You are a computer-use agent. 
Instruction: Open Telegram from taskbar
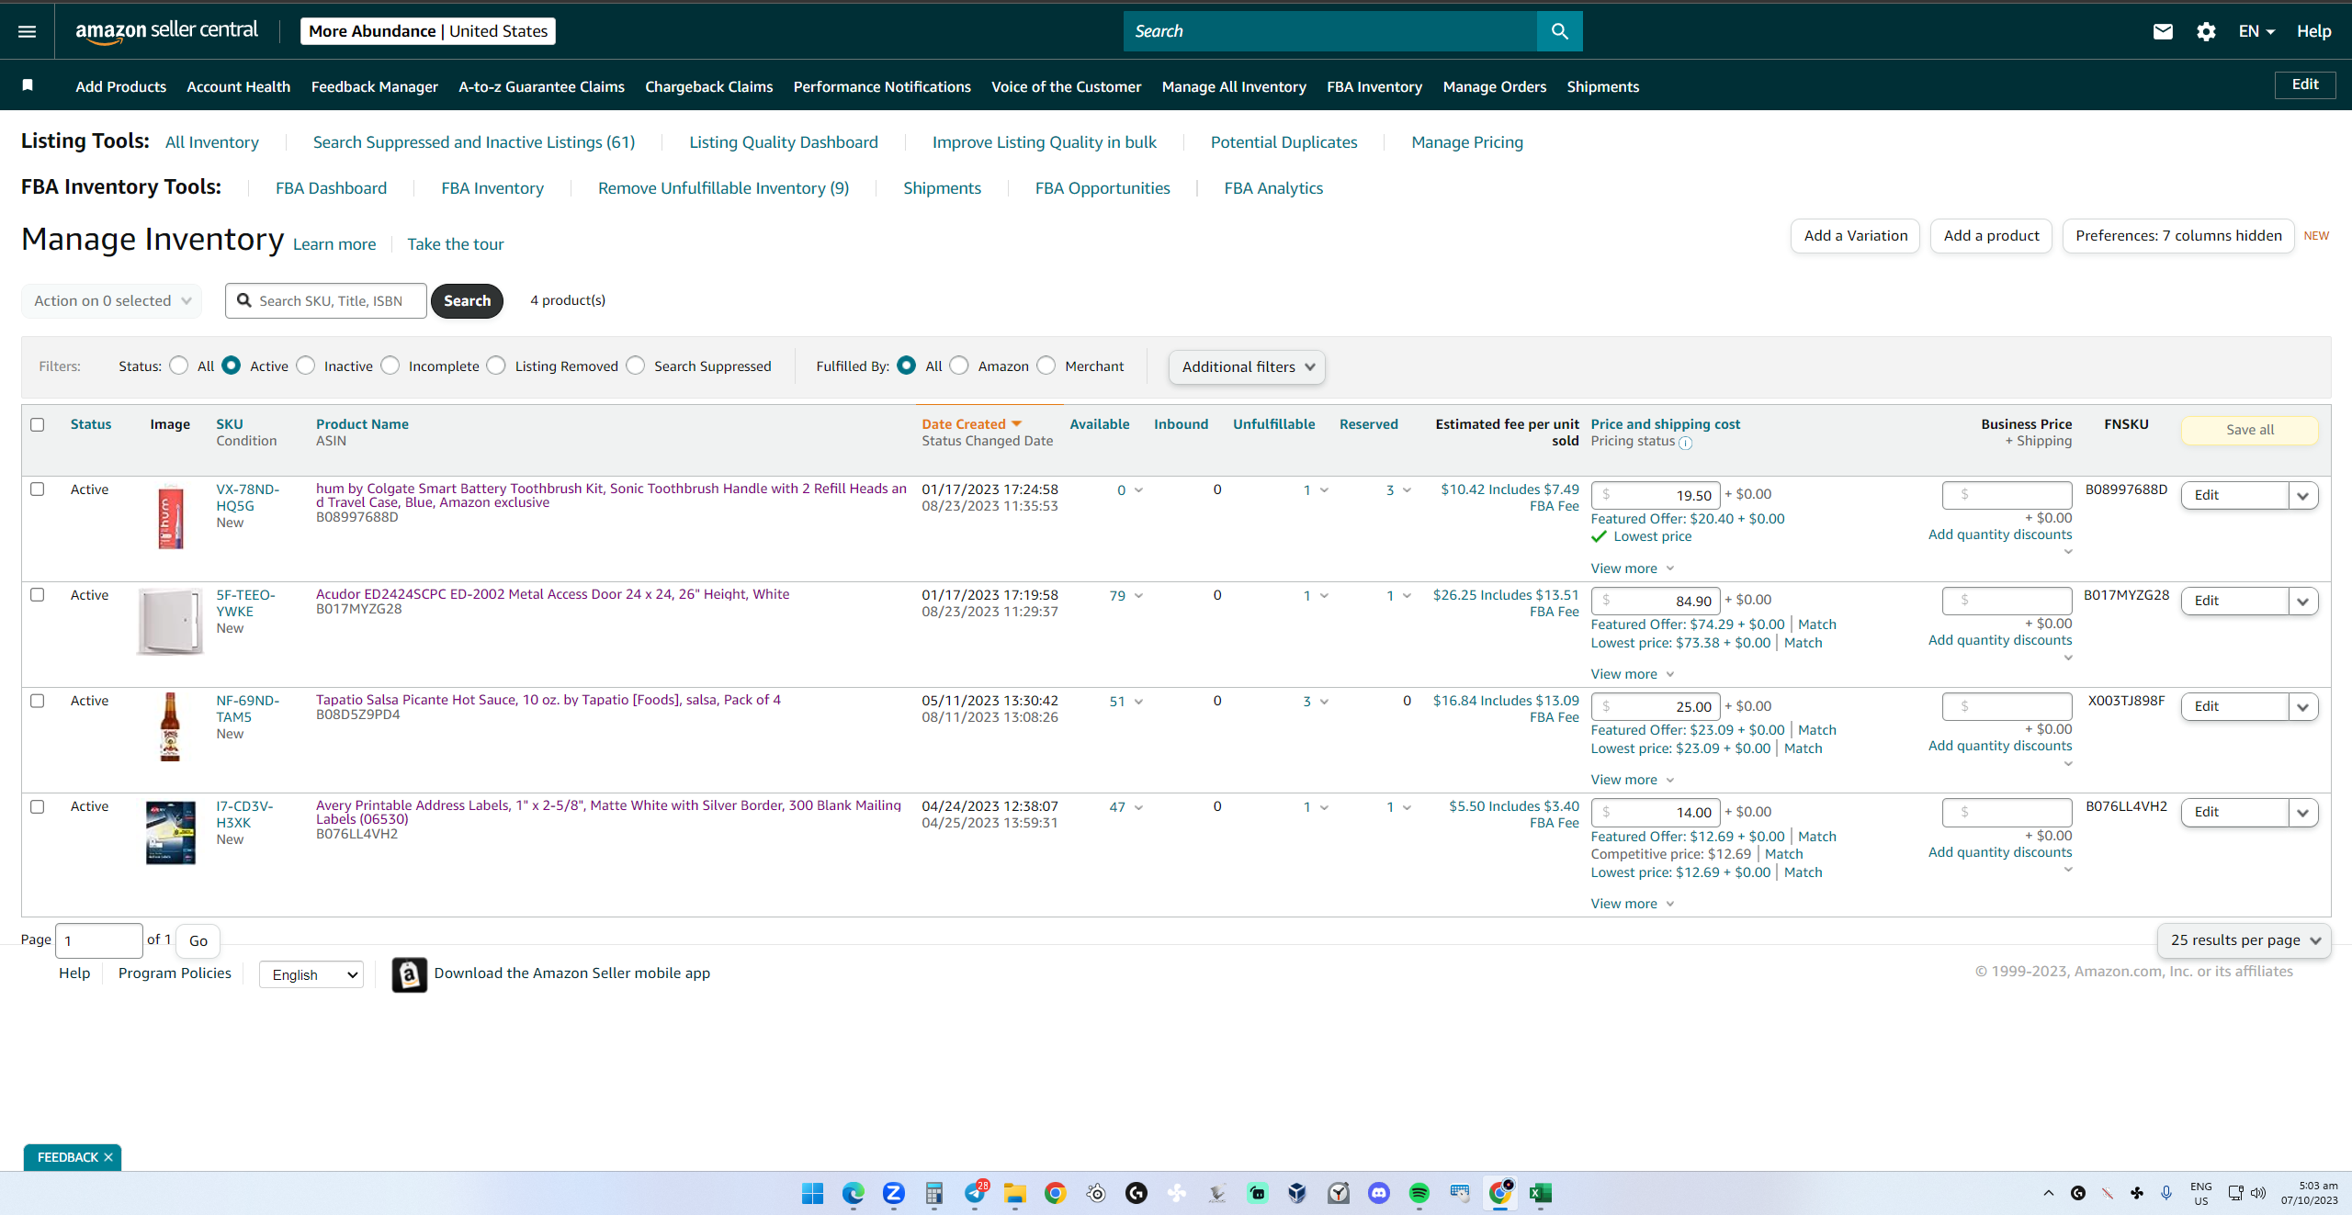coord(975,1193)
